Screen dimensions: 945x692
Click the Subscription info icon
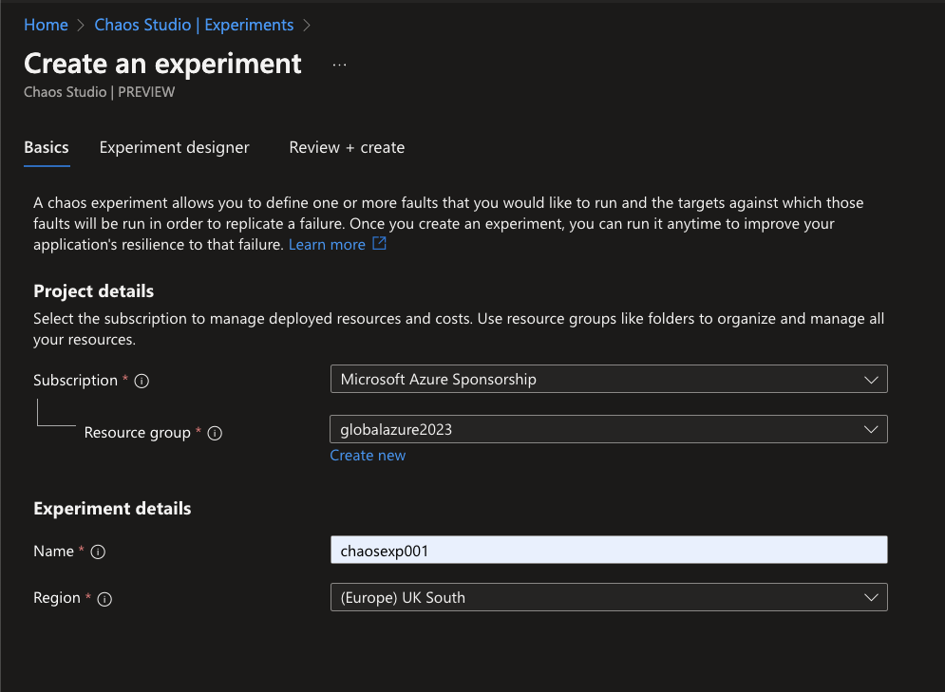click(x=142, y=381)
